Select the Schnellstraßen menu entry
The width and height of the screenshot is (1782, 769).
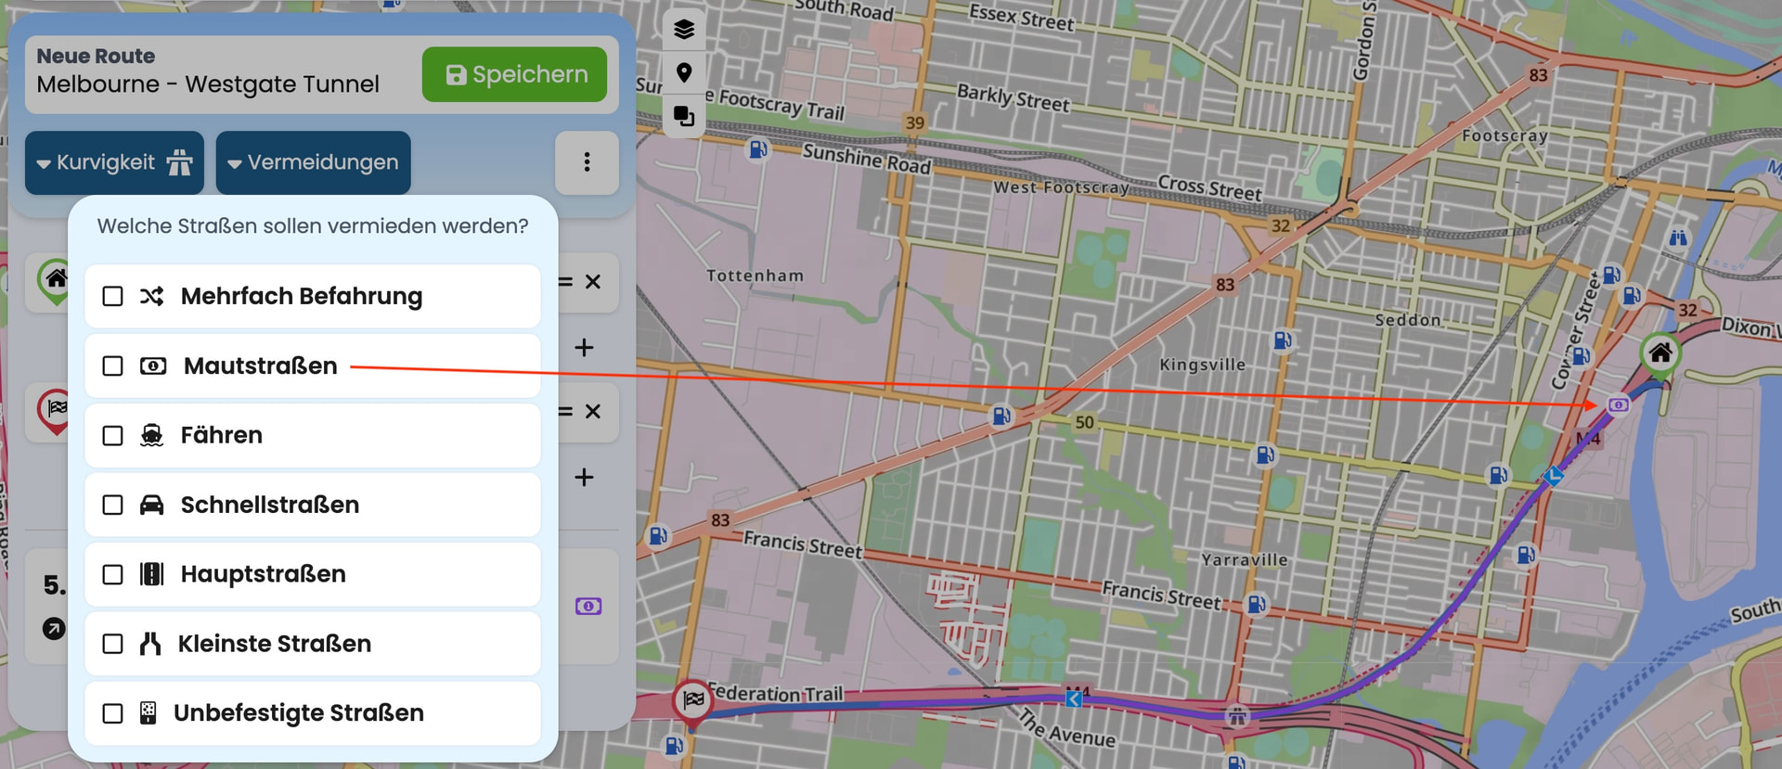click(269, 505)
